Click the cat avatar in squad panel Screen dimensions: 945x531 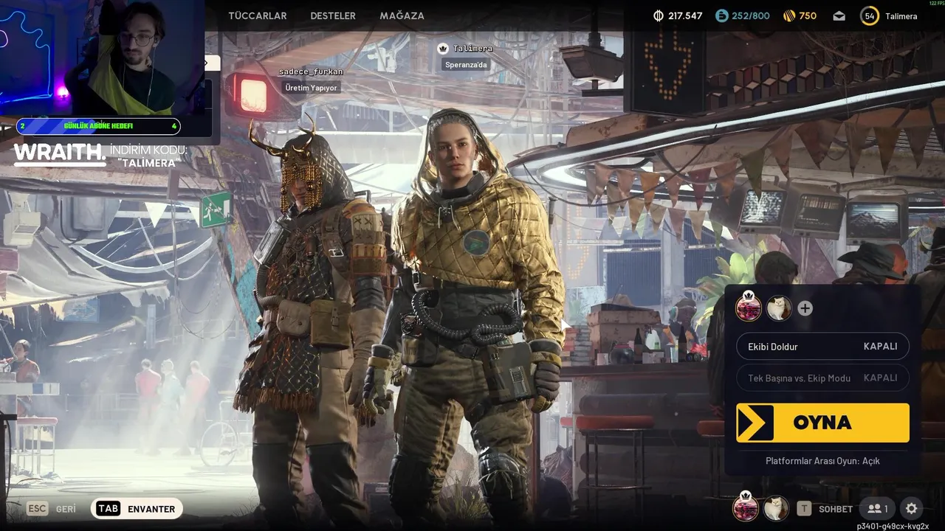click(779, 308)
